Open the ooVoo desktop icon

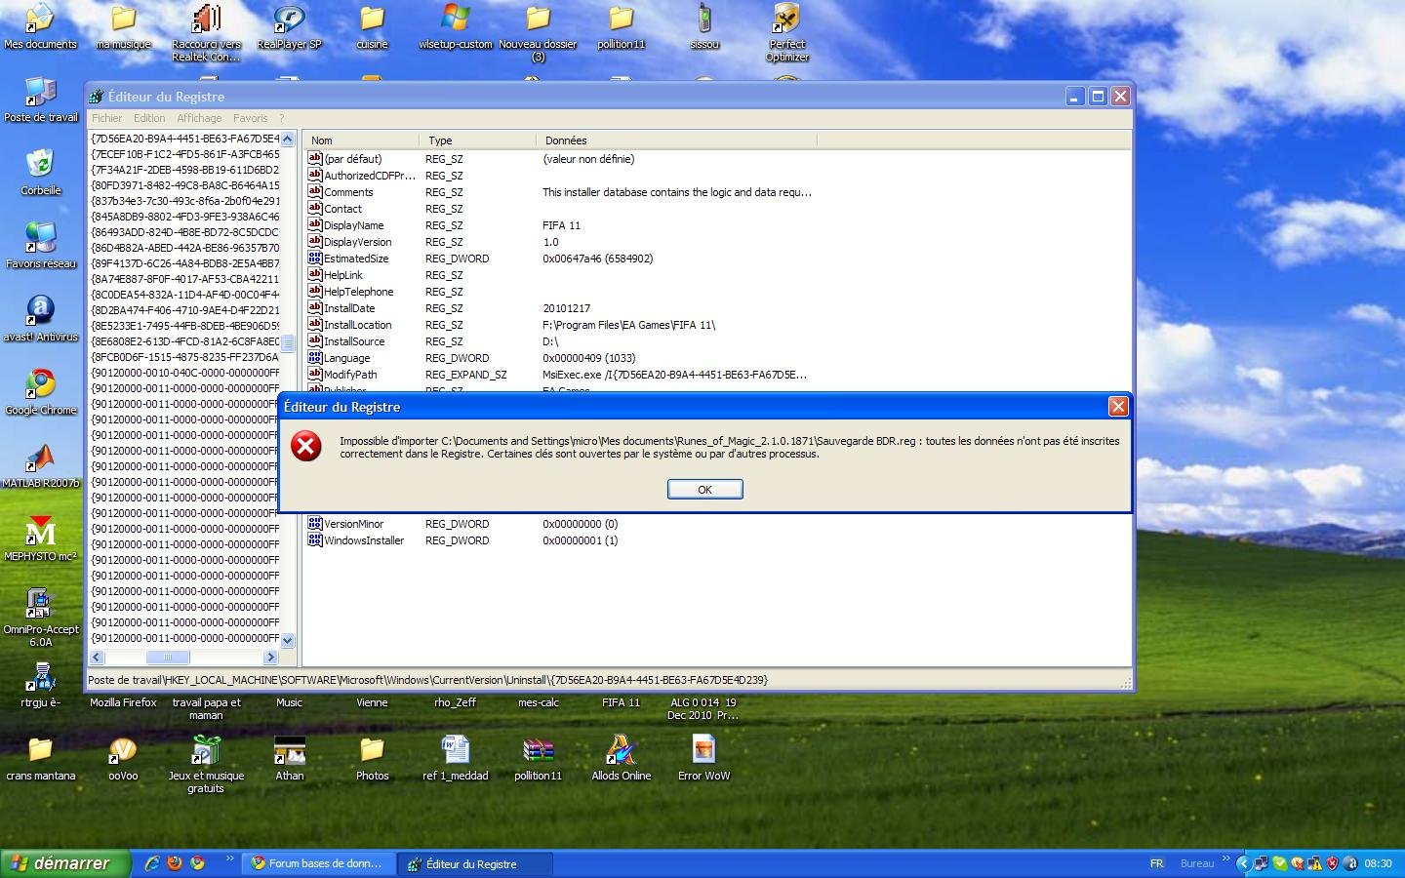click(x=123, y=752)
